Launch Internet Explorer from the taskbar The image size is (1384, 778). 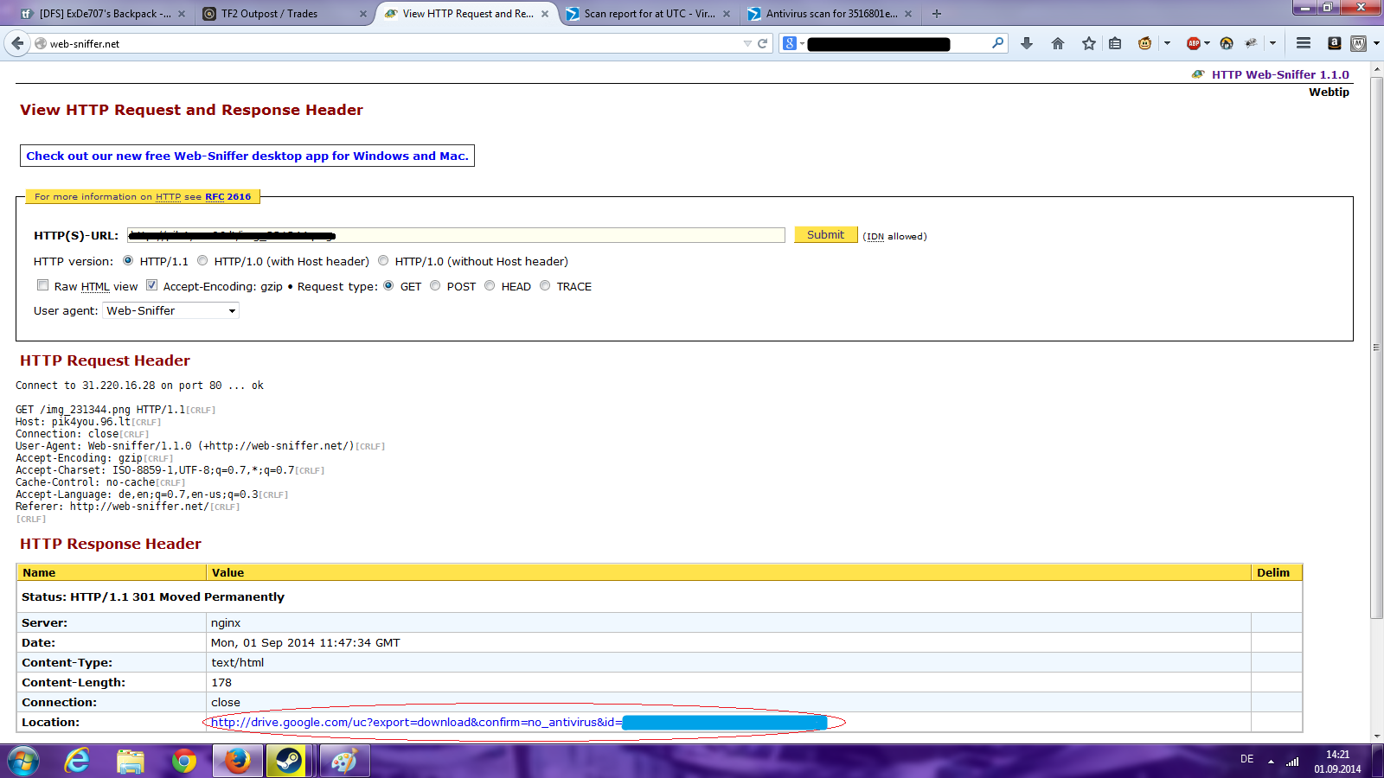coord(78,762)
